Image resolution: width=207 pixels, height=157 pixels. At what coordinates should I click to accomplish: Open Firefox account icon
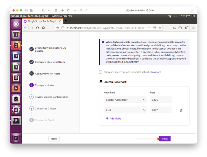(186, 28)
